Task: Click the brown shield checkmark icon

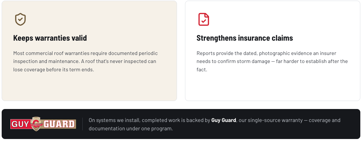Action: 20,19
